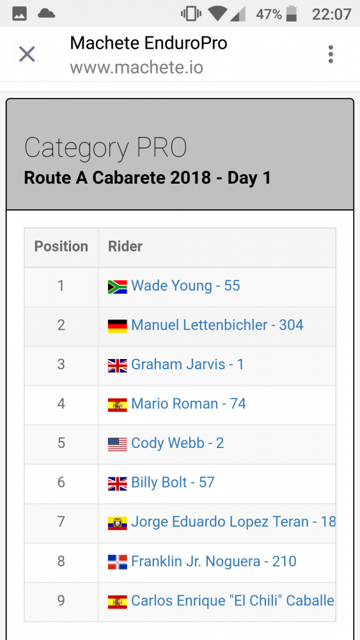The height and width of the screenshot is (640, 360).
Task: Tap the South Africa flag icon
Action: point(118,287)
